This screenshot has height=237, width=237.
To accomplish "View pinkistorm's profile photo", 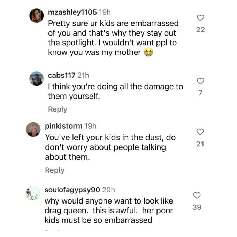I will (33, 129).
